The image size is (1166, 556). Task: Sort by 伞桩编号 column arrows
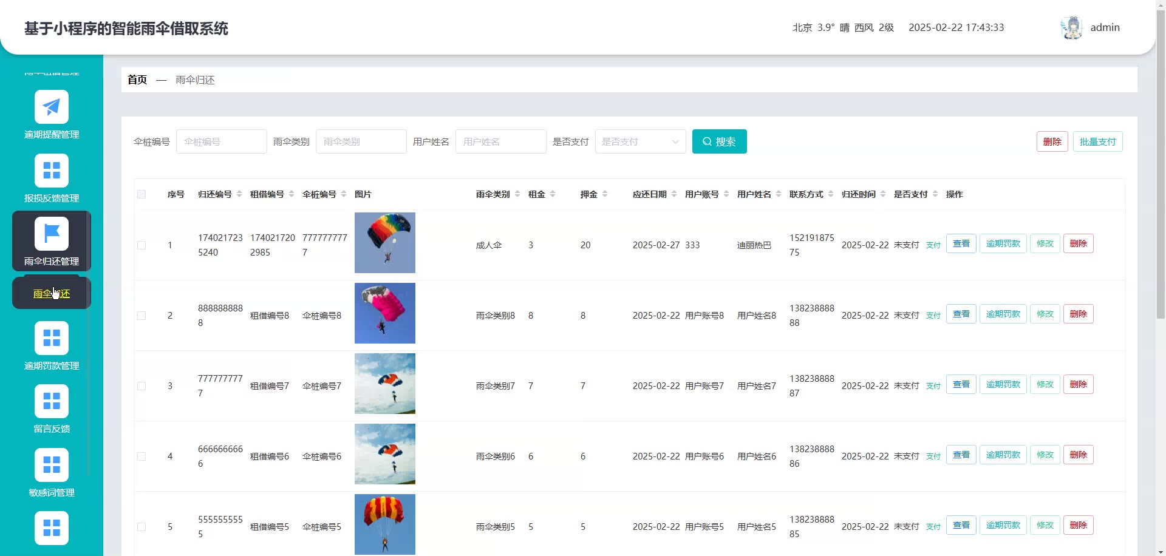pyautogui.click(x=344, y=194)
